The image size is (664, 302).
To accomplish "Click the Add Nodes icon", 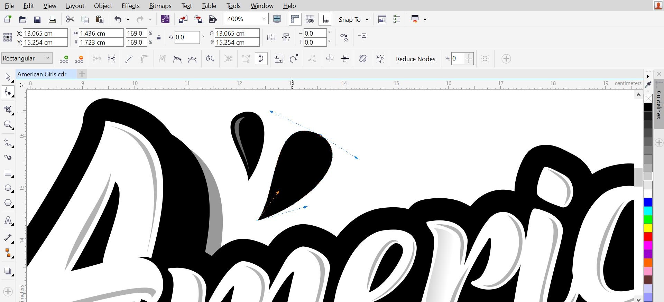I will click(64, 59).
